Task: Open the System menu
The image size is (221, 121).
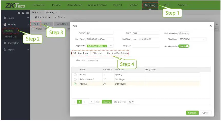Action: click(x=183, y=5)
